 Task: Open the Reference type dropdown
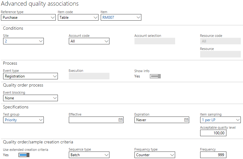click(53, 17)
